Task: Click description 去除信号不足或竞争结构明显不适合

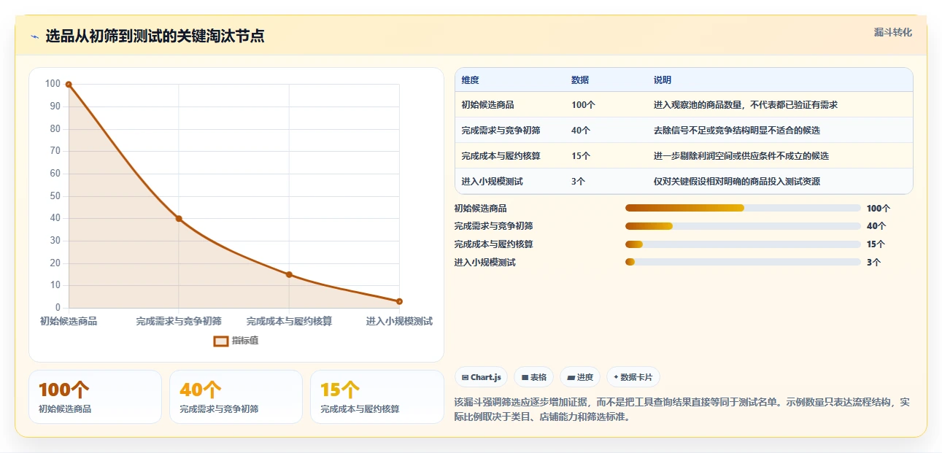Action: click(x=737, y=131)
